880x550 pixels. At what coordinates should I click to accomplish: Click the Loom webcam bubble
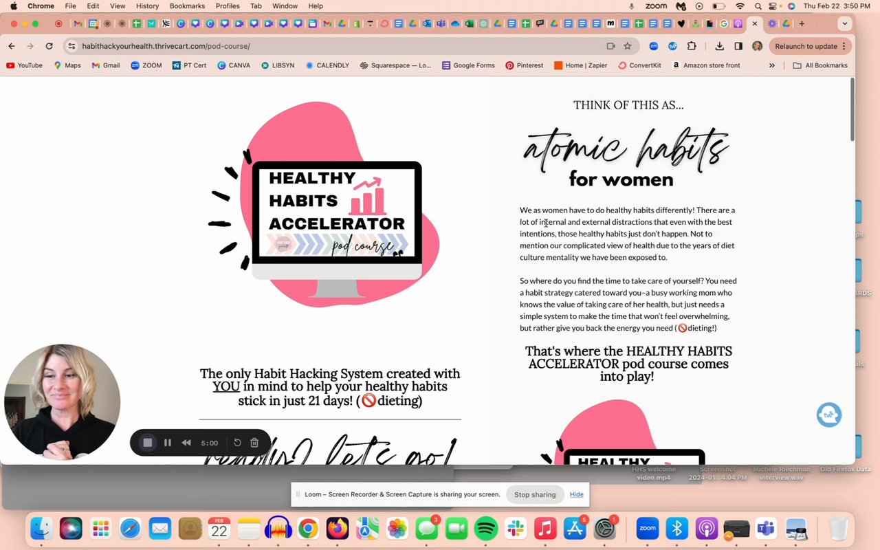point(62,401)
